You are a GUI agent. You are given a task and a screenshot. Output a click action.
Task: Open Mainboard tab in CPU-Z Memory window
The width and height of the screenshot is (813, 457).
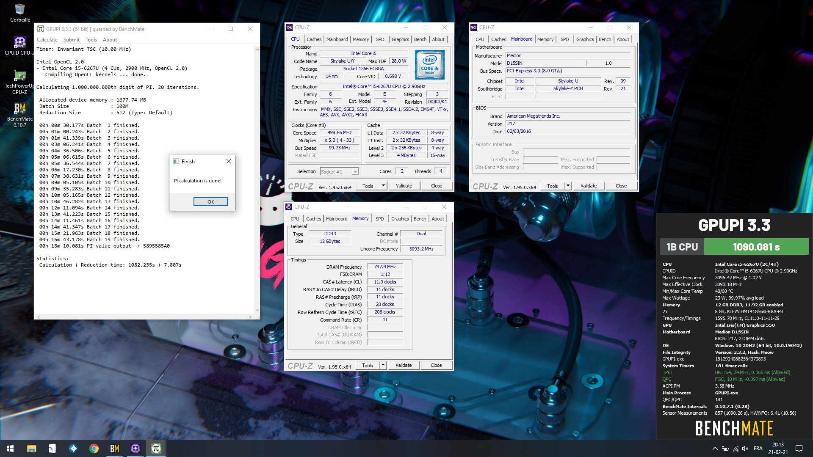(337, 219)
